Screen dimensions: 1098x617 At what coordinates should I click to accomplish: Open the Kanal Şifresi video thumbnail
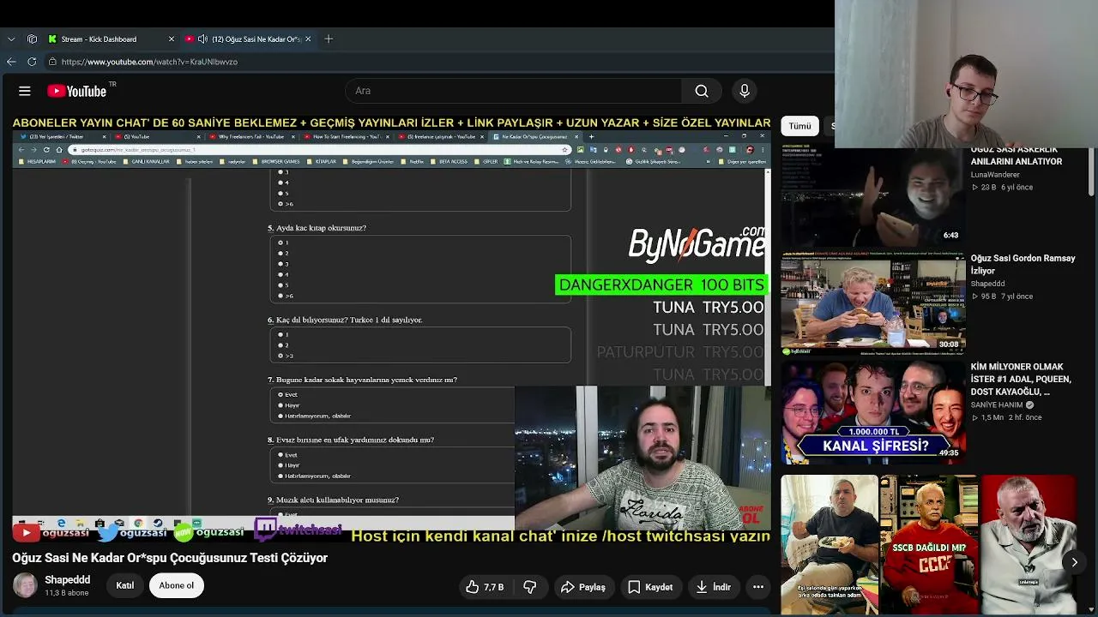tap(873, 412)
